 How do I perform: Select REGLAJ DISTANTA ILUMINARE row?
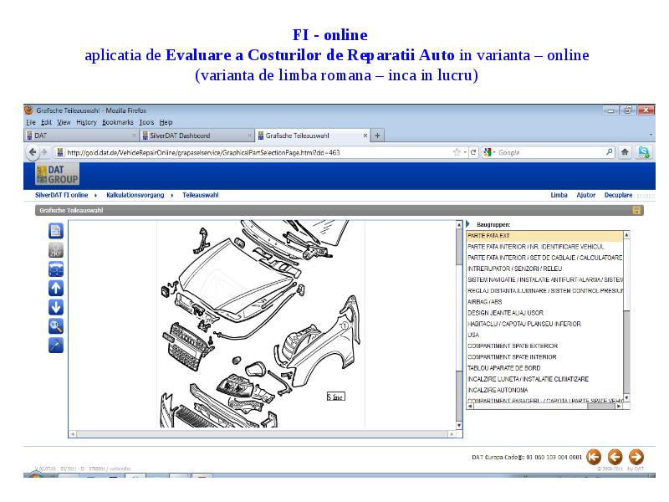click(545, 290)
